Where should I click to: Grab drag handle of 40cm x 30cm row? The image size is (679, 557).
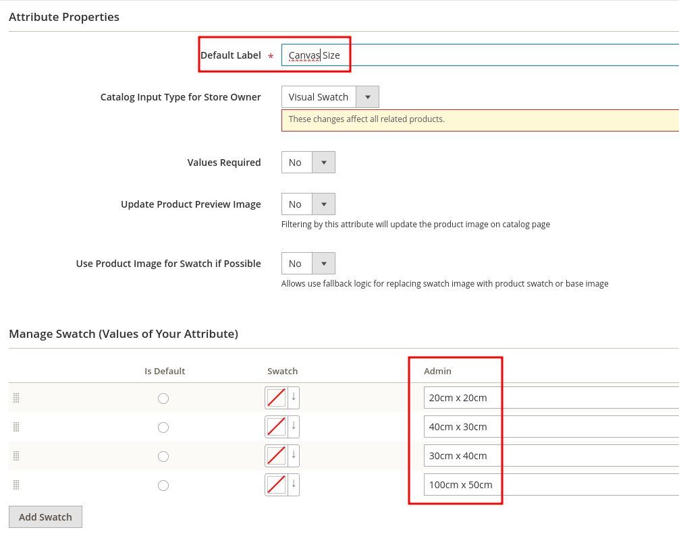tap(16, 427)
